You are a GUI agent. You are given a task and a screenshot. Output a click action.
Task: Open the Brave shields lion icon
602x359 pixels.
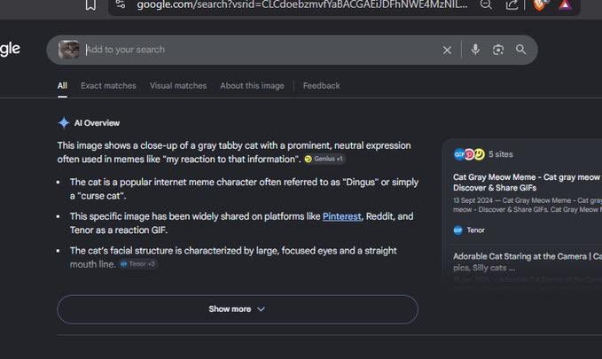539,5
